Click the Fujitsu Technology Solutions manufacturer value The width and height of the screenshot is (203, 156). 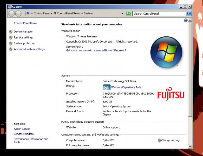tap(119, 81)
